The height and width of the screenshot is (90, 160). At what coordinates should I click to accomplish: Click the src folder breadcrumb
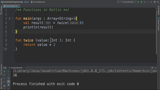(x=27, y=2)
